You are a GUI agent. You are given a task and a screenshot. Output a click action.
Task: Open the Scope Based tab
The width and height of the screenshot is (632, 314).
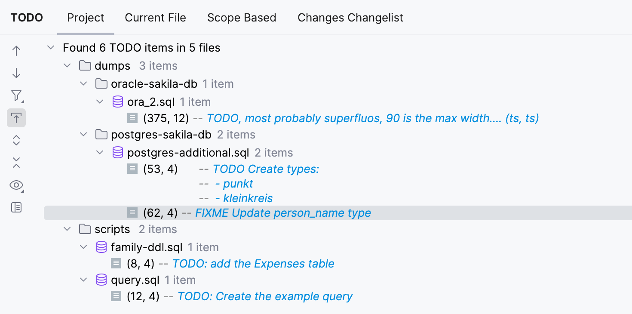pyautogui.click(x=242, y=18)
